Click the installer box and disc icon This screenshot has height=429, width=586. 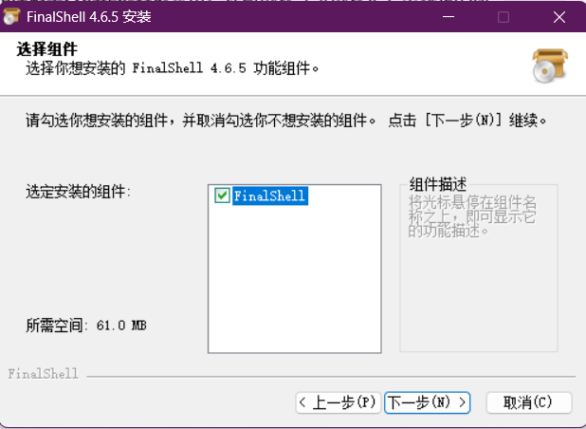549,65
